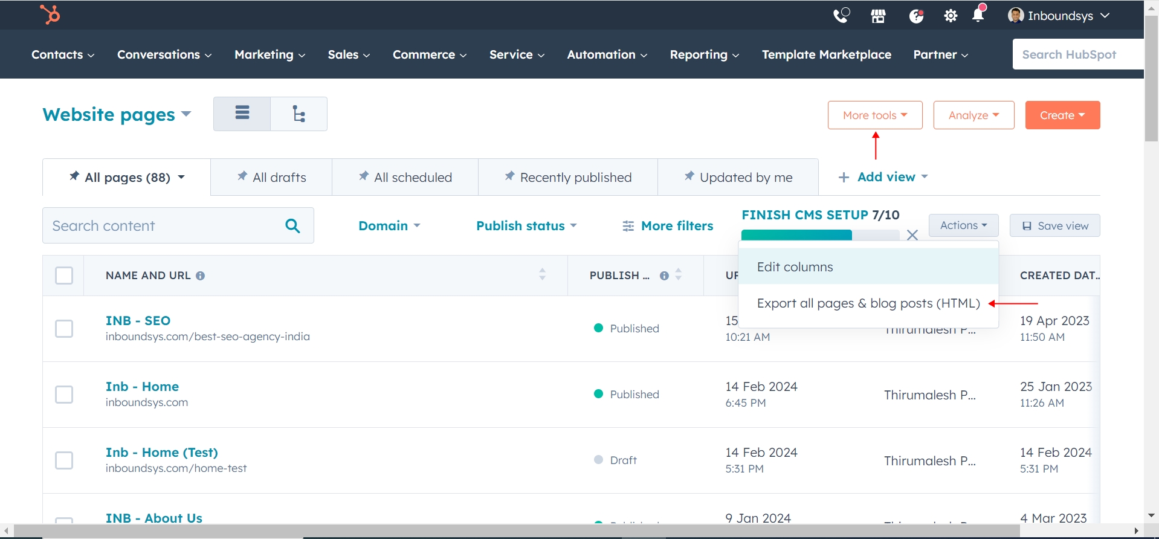Click the pin icon on Recently published tab
The height and width of the screenshot is (539, 1159).
pos(509,176)
